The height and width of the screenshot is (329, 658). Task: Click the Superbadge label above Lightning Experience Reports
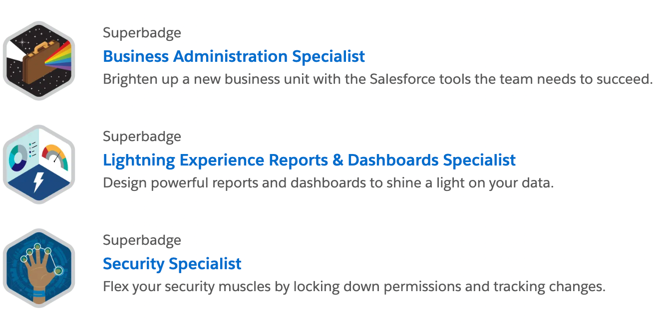pos(142,137)
